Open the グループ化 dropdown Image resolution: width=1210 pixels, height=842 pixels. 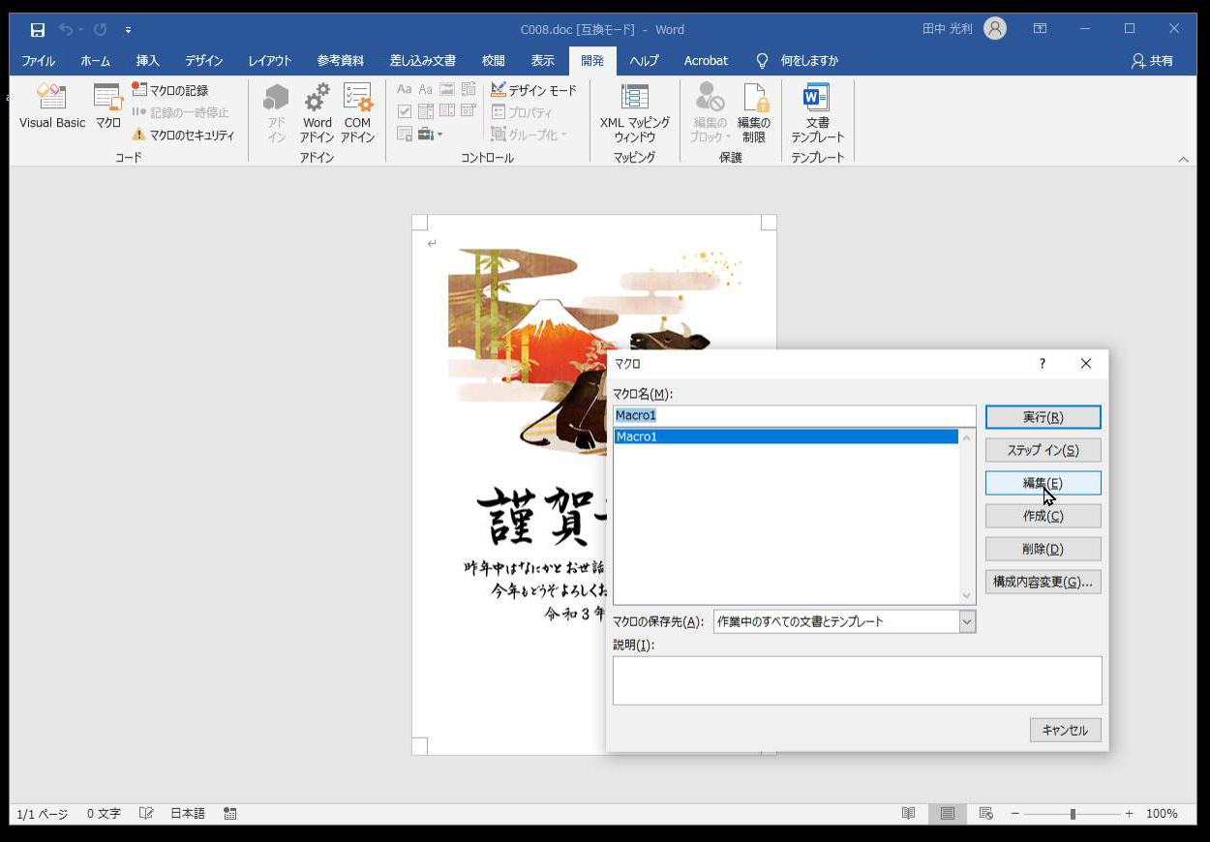coord(529,135)
